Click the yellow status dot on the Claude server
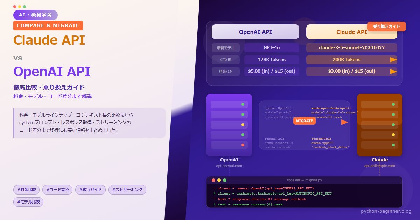This screenshot has width=420, height=220. (393, 135)
